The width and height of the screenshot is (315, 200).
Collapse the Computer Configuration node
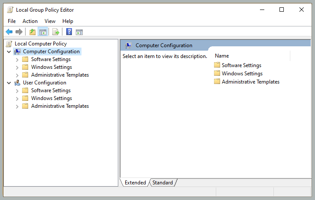coord(9,52)
